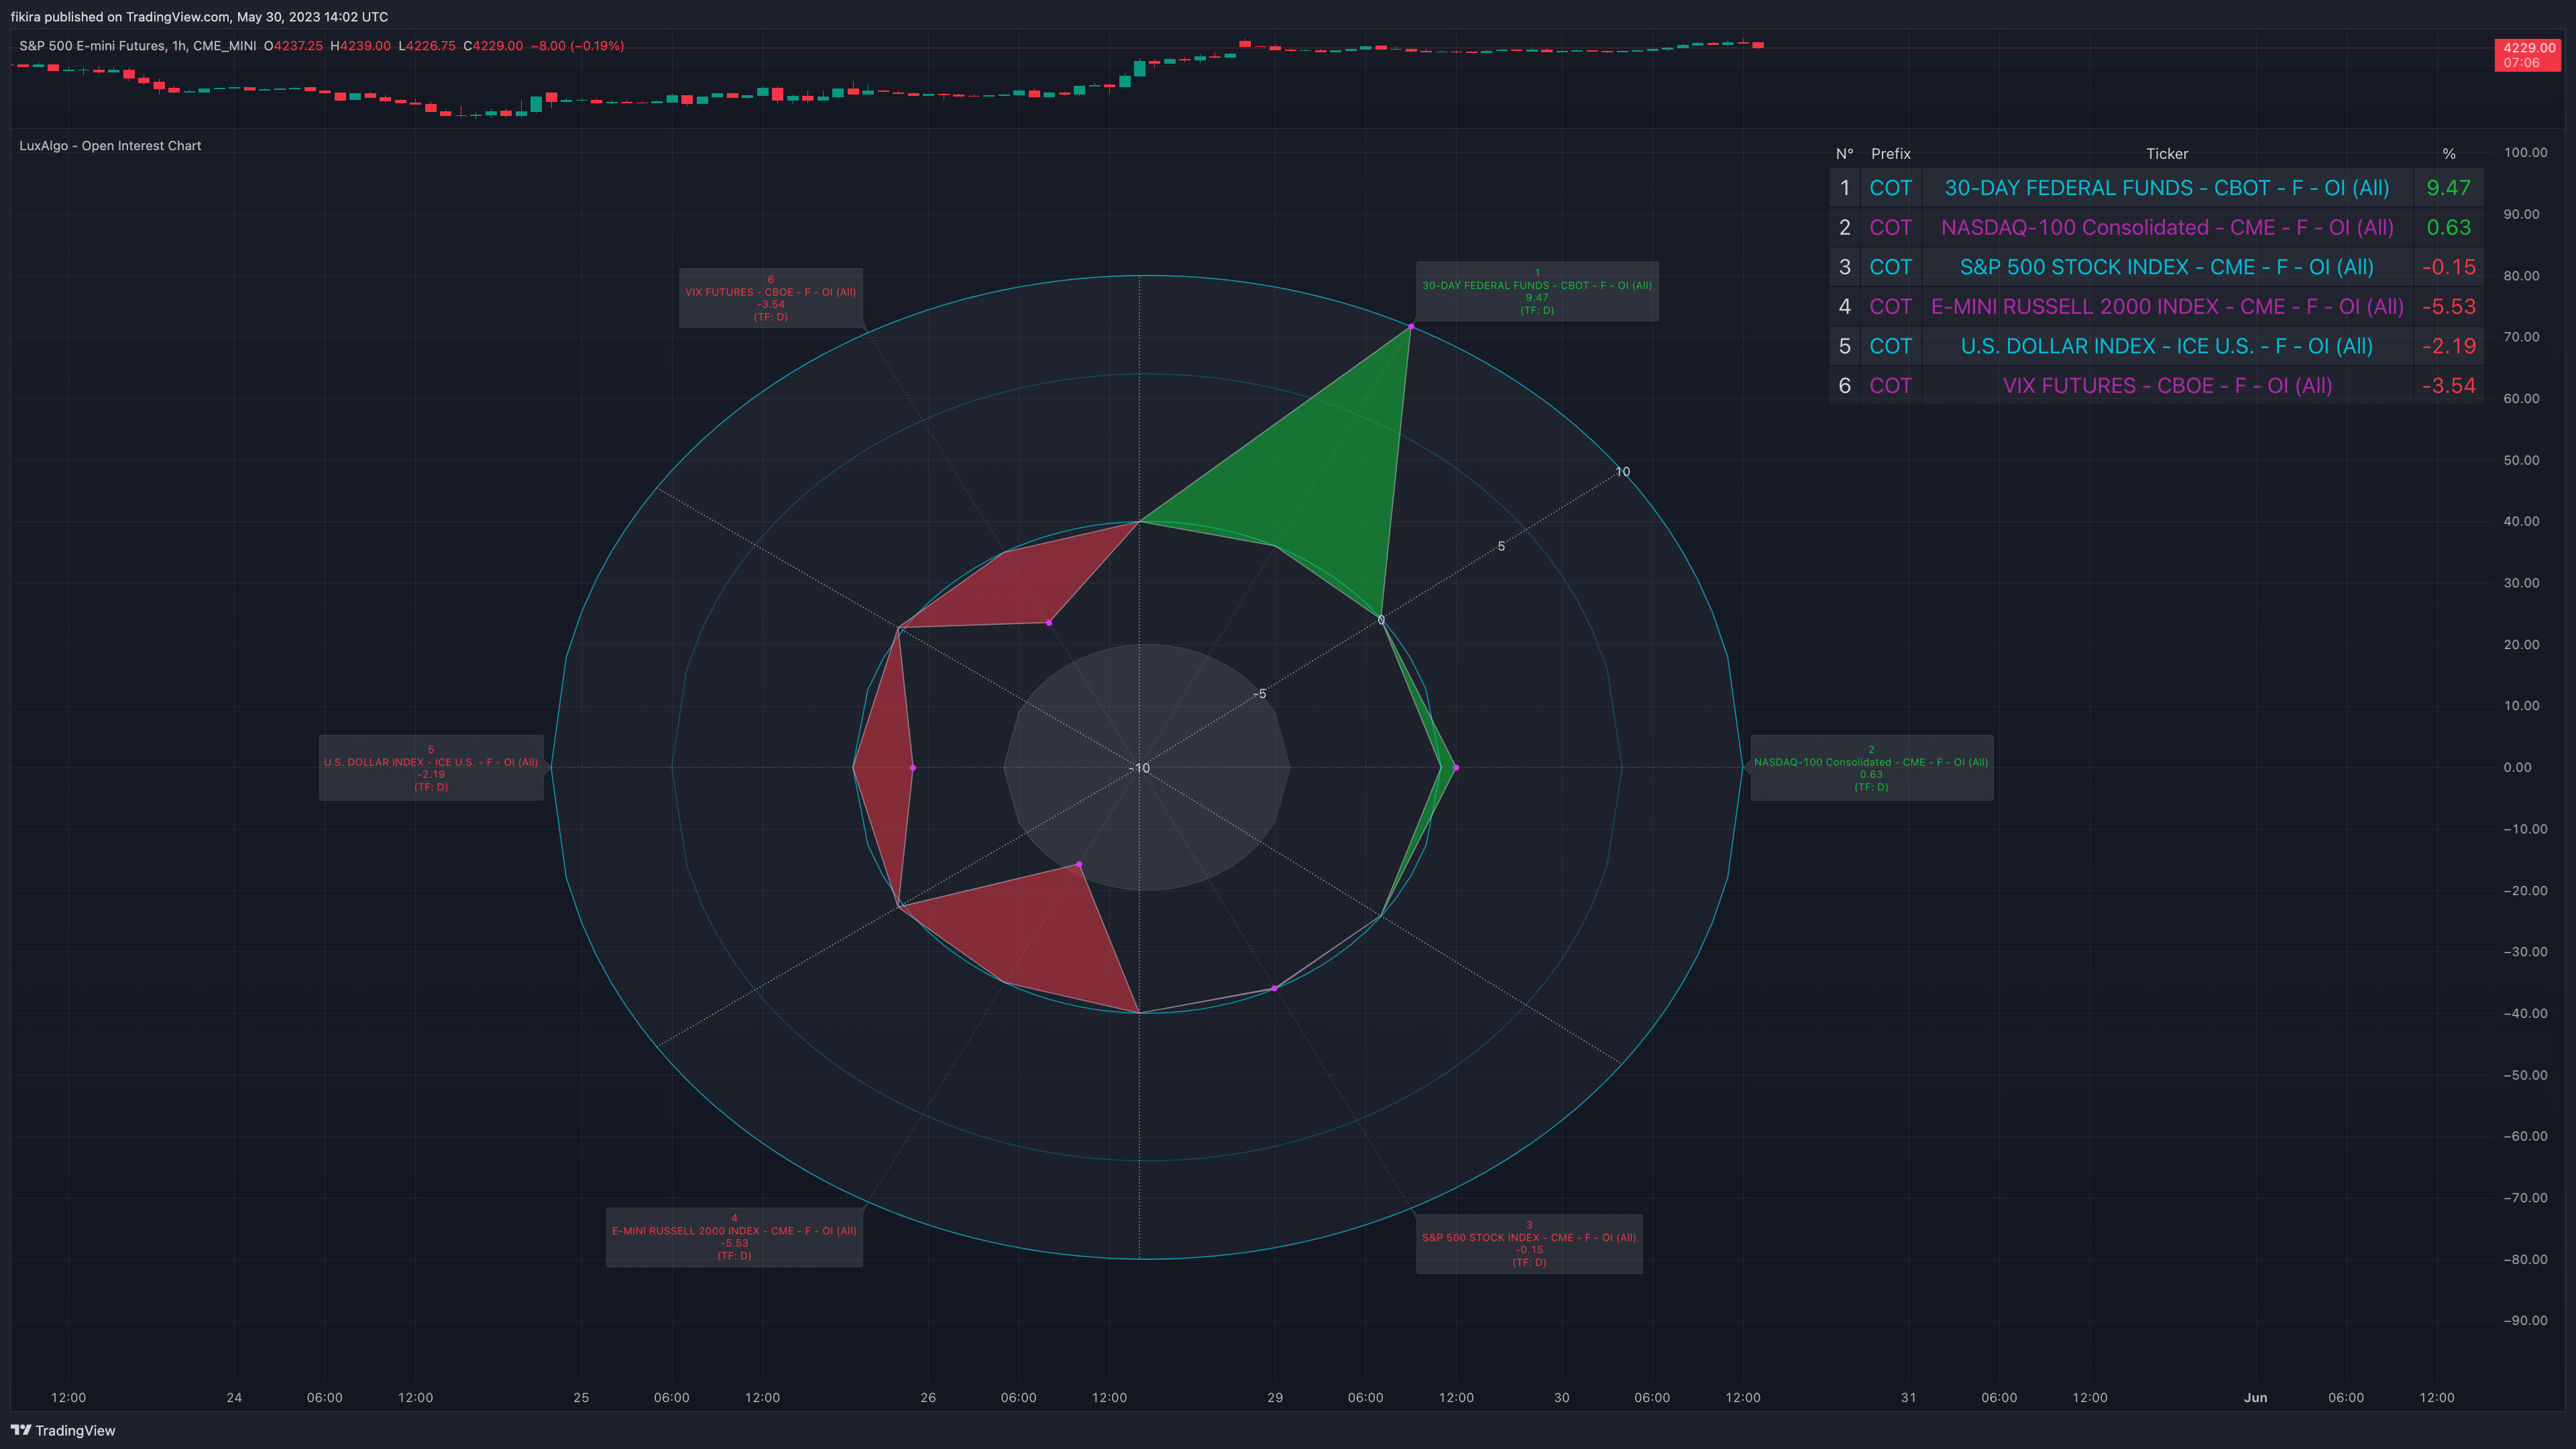Click the -90.00 value on price axis

click(x=2525, y=1321)
